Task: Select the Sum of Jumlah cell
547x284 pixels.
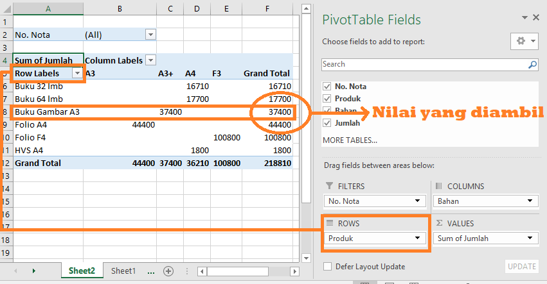Action: pyautogui.click(x=48, y=60)
